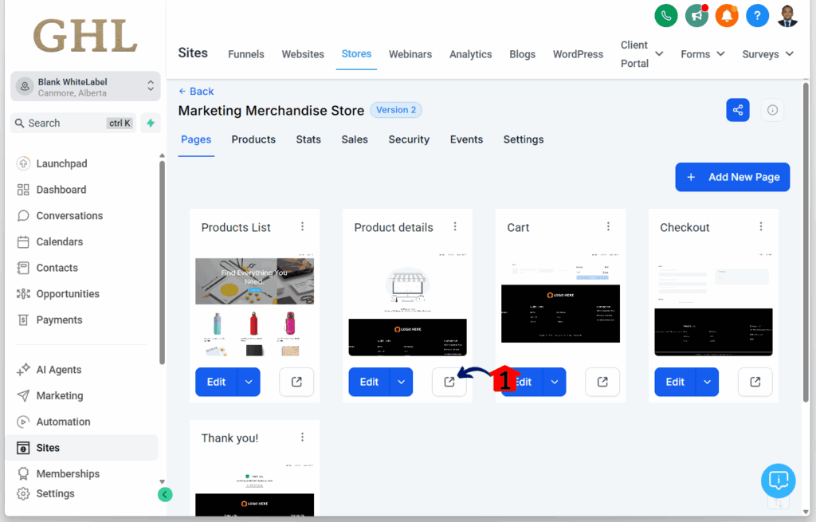The image size is (816, 522).
Task: Open the blue chat support bubble
Action: (778, 481)
